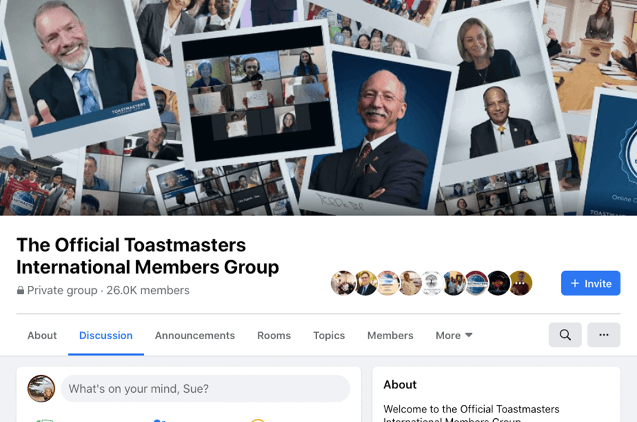Open the Announcements tab
This screenshot has height=422, width=637.
(194, 335)
